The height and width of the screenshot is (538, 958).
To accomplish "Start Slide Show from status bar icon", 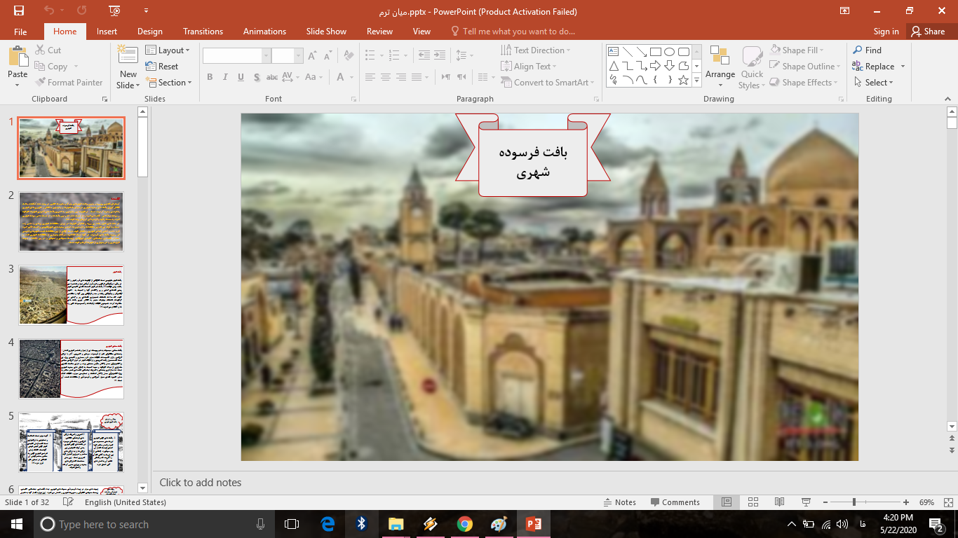I will tap(806, 502).
